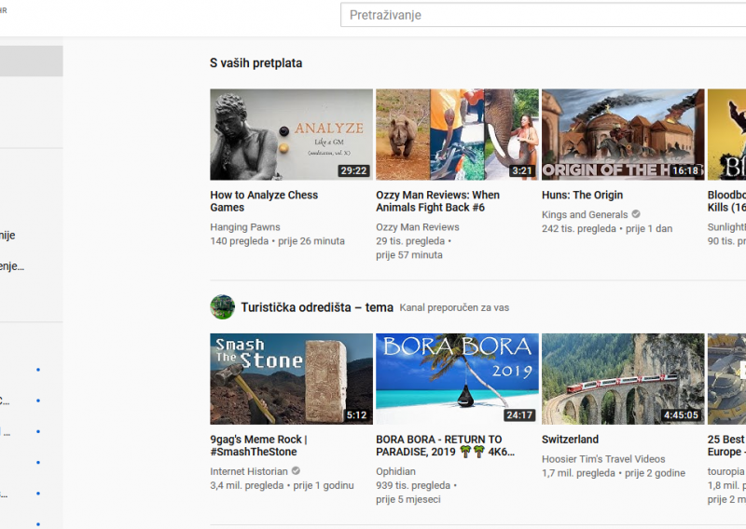746x529 pixels.
Task: Open the 'Turistička odredišta – tema' heading
Action: click(x=317, y=307)
